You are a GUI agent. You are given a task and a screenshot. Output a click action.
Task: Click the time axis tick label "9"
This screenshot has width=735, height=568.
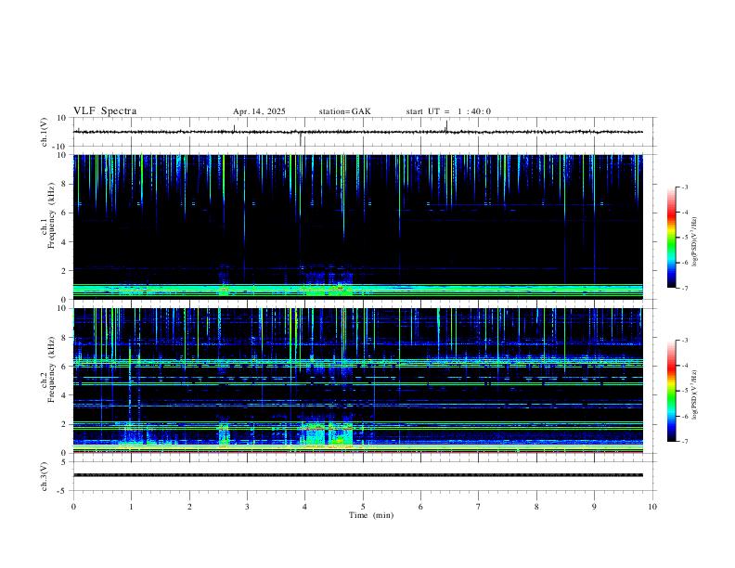coord(594,507)
